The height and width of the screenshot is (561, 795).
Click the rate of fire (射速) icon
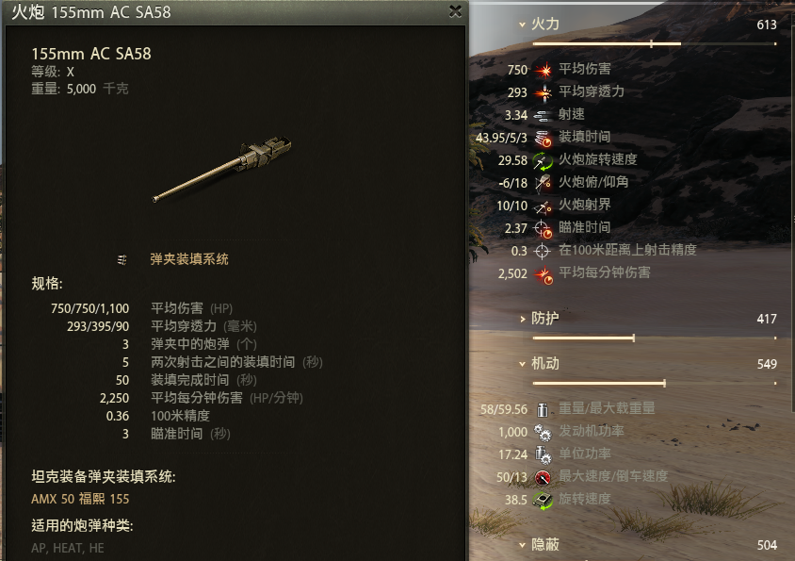click(x=544, y=115)
